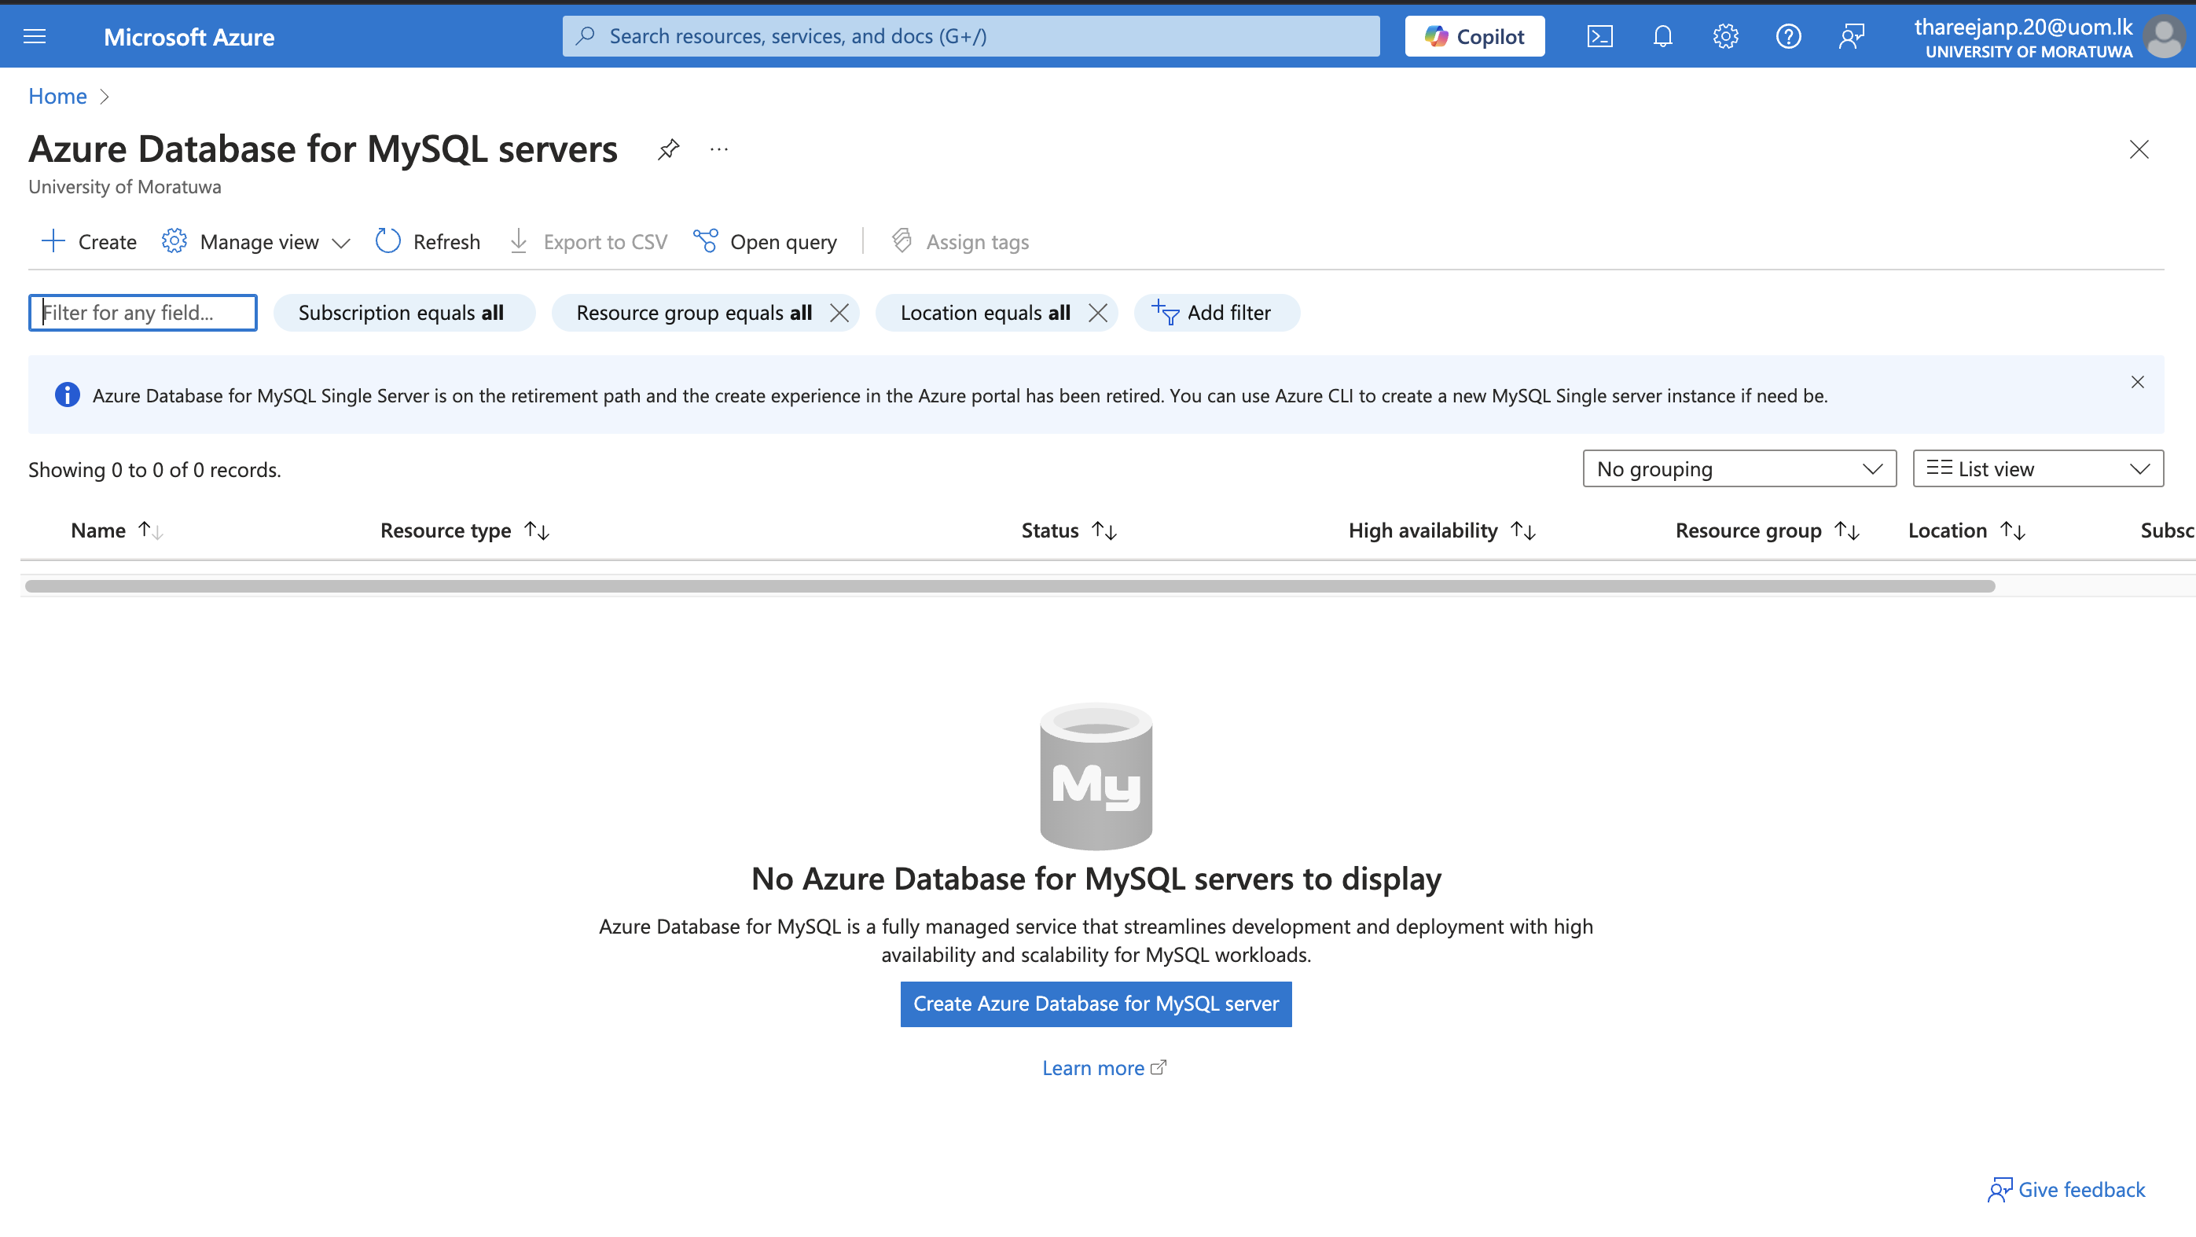Open the Resource group equals all filter
This screenshot has height=1237, width=2196.
pyautogui.click(x=694, y=313)
